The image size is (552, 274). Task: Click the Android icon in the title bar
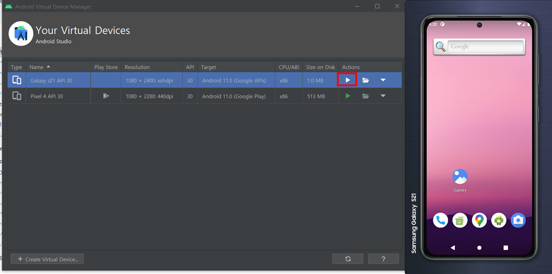(9, 6)
